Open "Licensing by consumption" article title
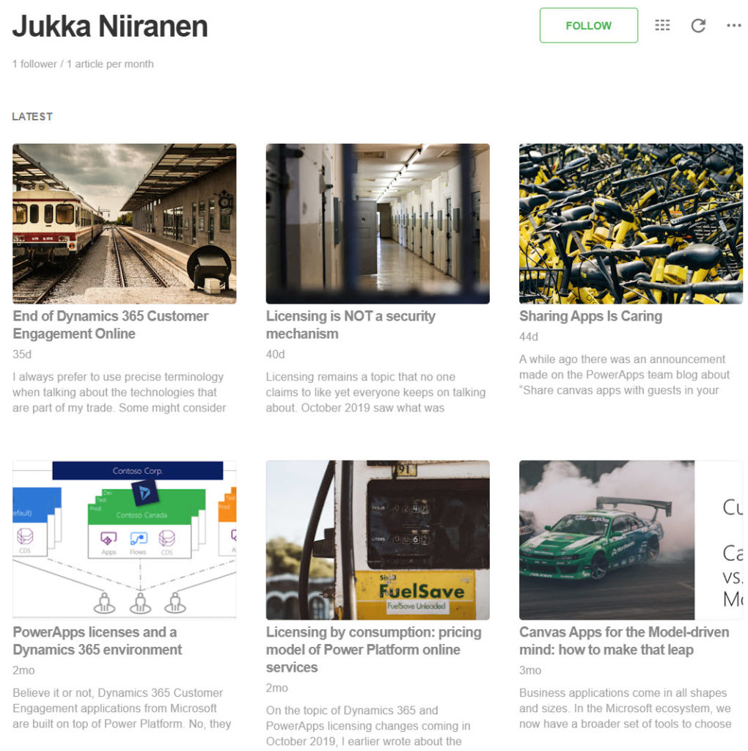748x751 pixels. pos(373,650)
